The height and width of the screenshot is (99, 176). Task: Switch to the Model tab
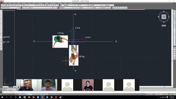click(x=11, y=87)
